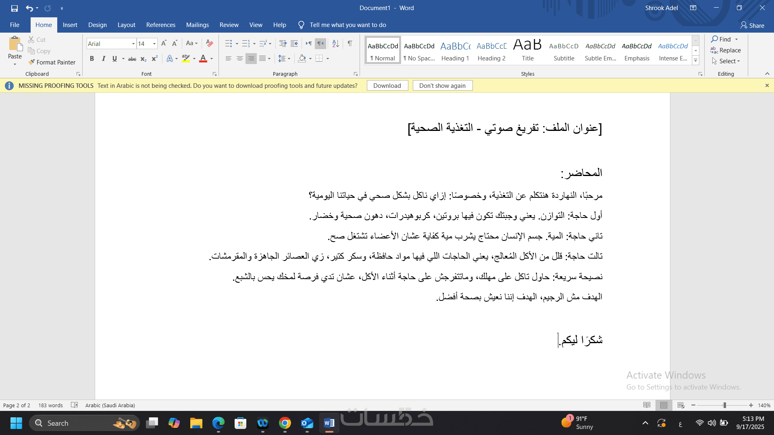This screenshot has width=774, height=435.
Task: Toggle Bold formatting
Action: point(92,59)
